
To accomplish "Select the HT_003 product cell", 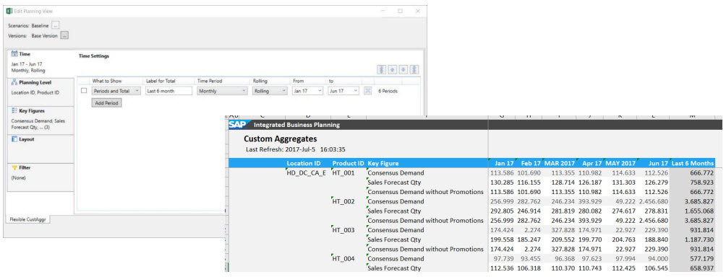I will [343, 230].
